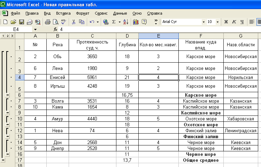
Task: Click the New blank workbook icon
Action: pos(5,22)
